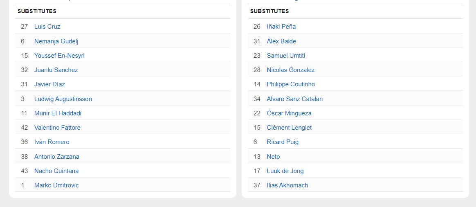476x207 pixels.
Task: Select Youssef En-Nesyri from substitutes
Action: pyautogui.click(x=59, y=56)
